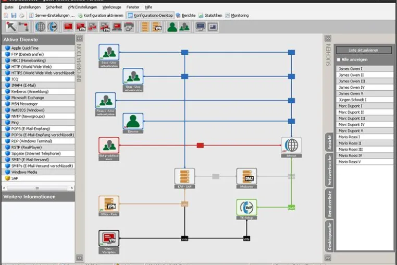Open the Hilfe menu
This screenshot has width=397, height=265.
point(148,7)
